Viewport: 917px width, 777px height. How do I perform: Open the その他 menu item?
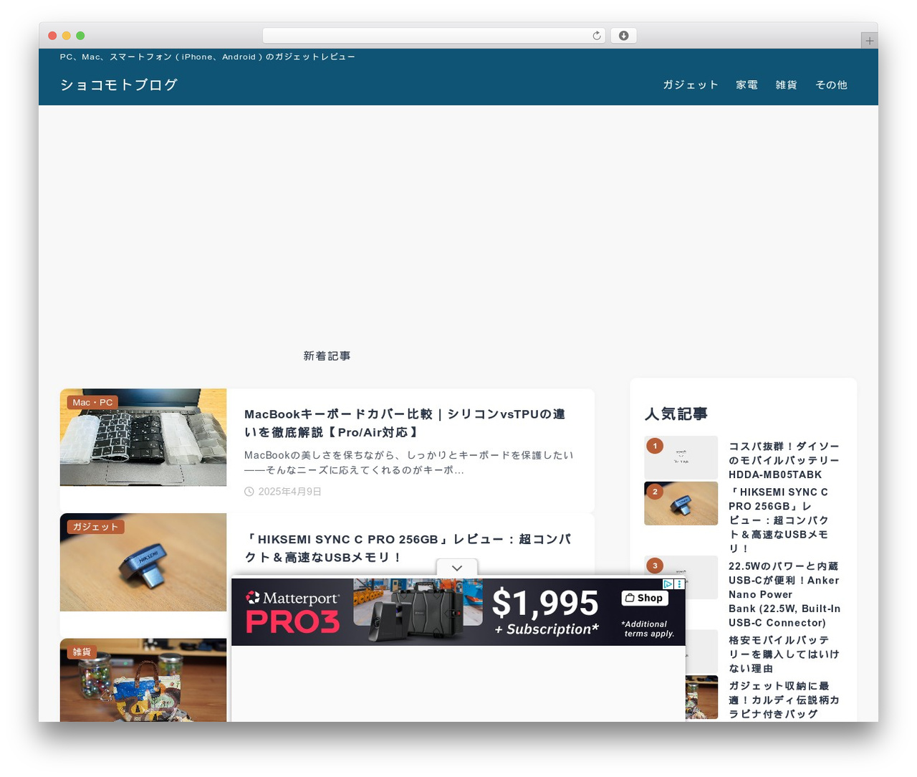831,85
